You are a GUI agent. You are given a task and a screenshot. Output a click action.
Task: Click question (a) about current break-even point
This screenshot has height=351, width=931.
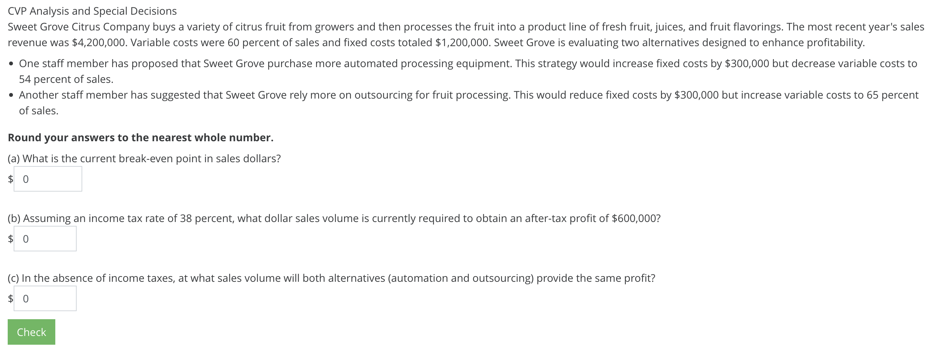tap(144, 158)
